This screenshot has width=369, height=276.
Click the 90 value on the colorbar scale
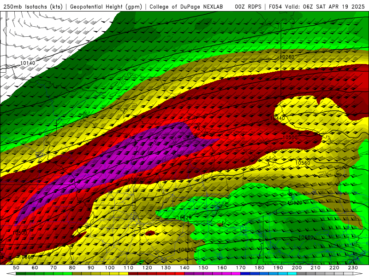tap(91, 268)
